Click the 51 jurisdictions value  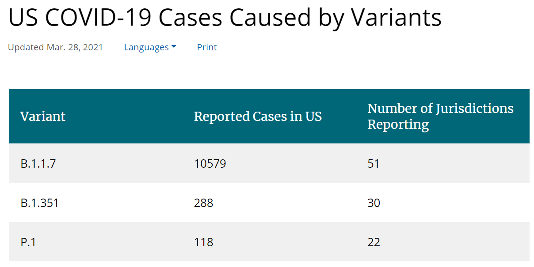pos(374,164)
